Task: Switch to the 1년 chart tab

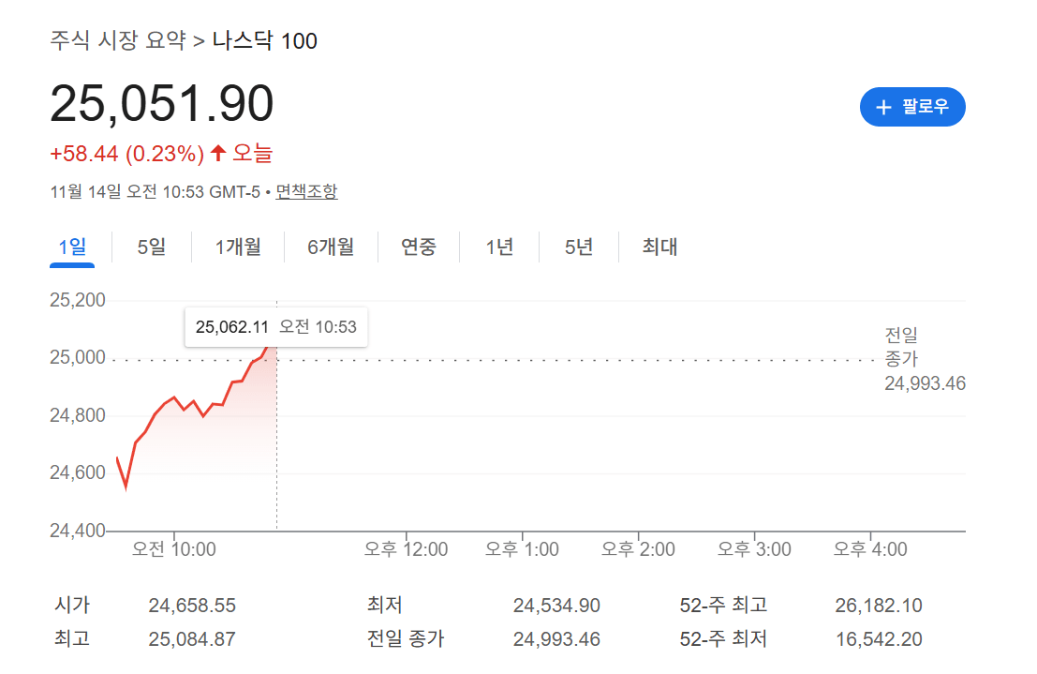Action: (x=499, y=247)
